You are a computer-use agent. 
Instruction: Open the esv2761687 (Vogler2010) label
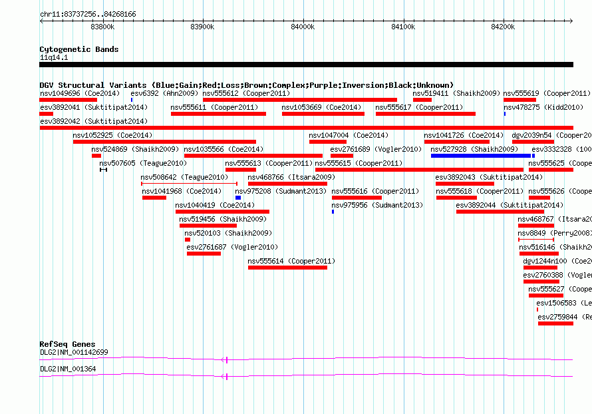tap(232, 247)
